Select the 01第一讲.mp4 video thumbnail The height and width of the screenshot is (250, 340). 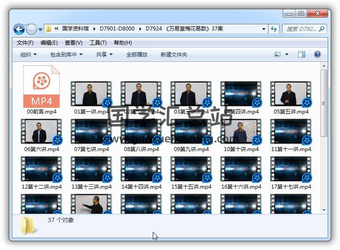click(x=91, y=94)
